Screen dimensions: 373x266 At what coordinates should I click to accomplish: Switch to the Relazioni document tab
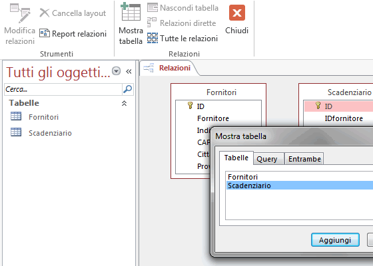click(169, 68)
